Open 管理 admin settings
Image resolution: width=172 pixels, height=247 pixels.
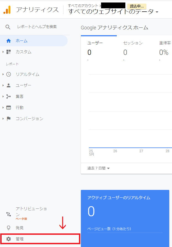(x=40, y=239)
